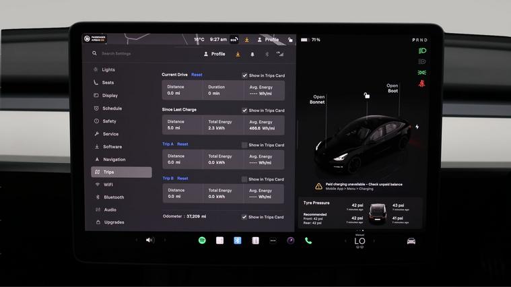Enable Trip A Show in Trips Card
The image size is (511, 287).
(245, 145)
